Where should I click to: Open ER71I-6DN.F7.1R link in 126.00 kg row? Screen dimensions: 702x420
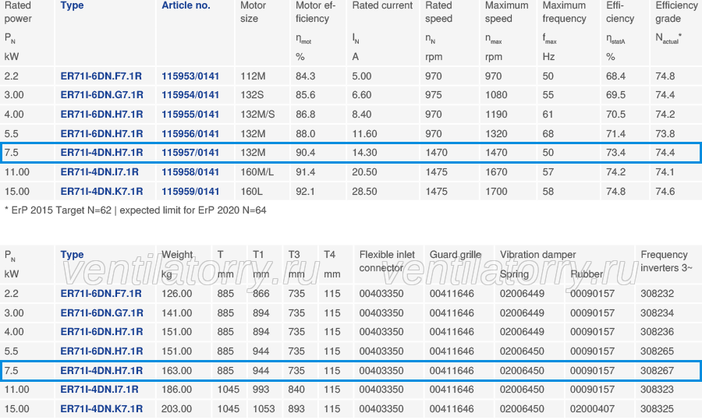tap(101, 294)
